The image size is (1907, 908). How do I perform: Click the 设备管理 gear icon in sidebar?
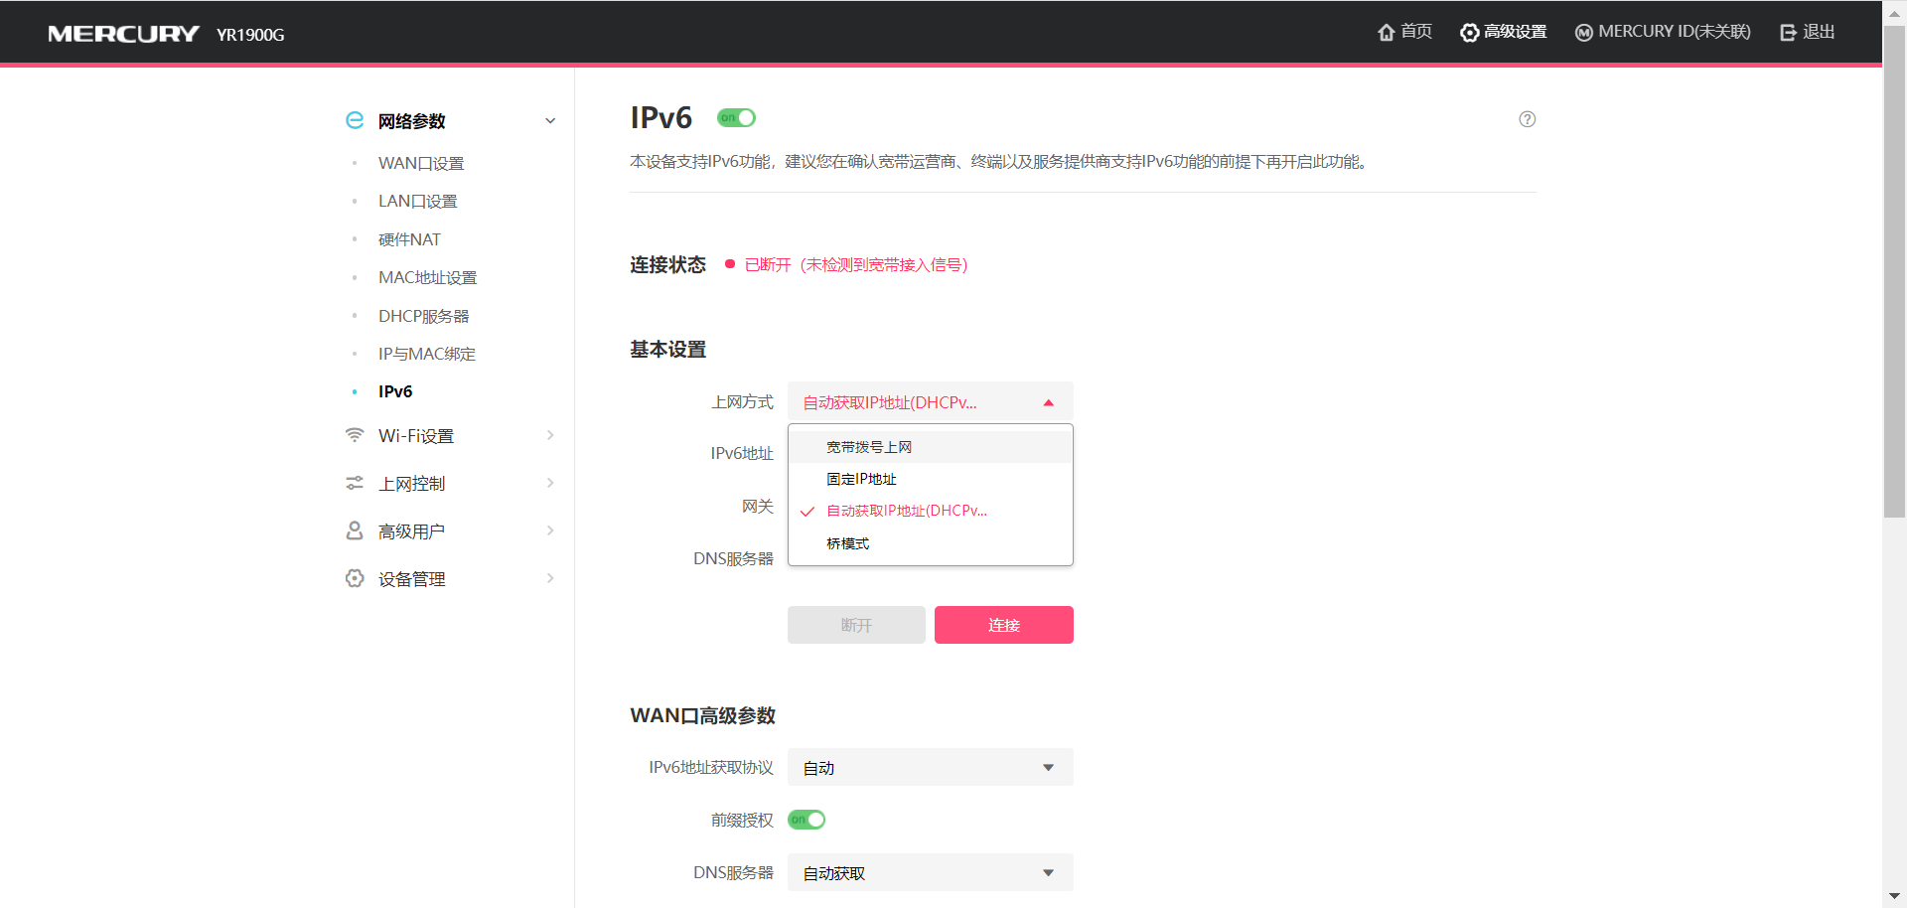355,578
